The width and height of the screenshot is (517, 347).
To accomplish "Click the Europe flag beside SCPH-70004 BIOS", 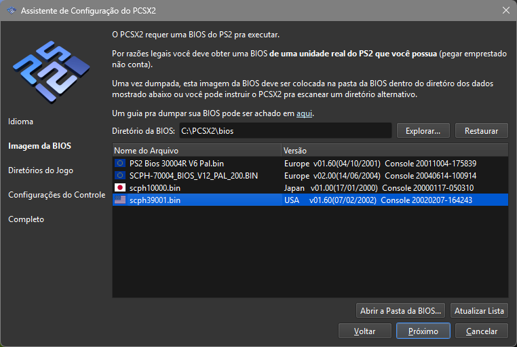I will pyautogui.click(x=121, y=175).
